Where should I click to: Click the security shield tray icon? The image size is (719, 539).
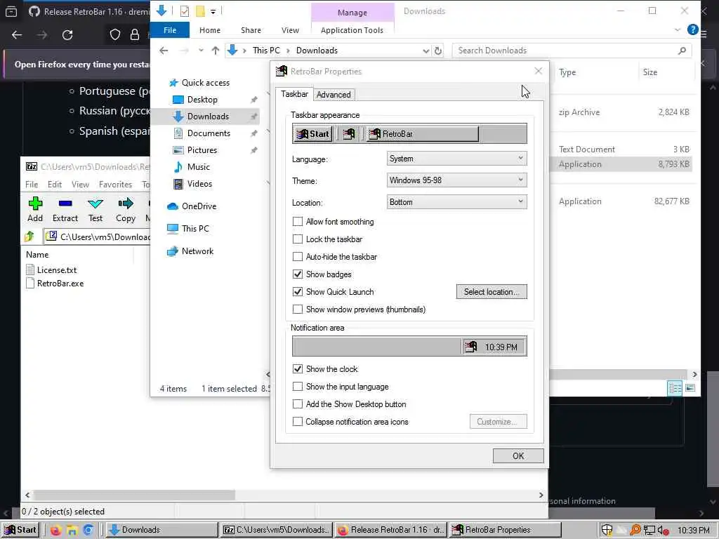(x=607, y=531)
